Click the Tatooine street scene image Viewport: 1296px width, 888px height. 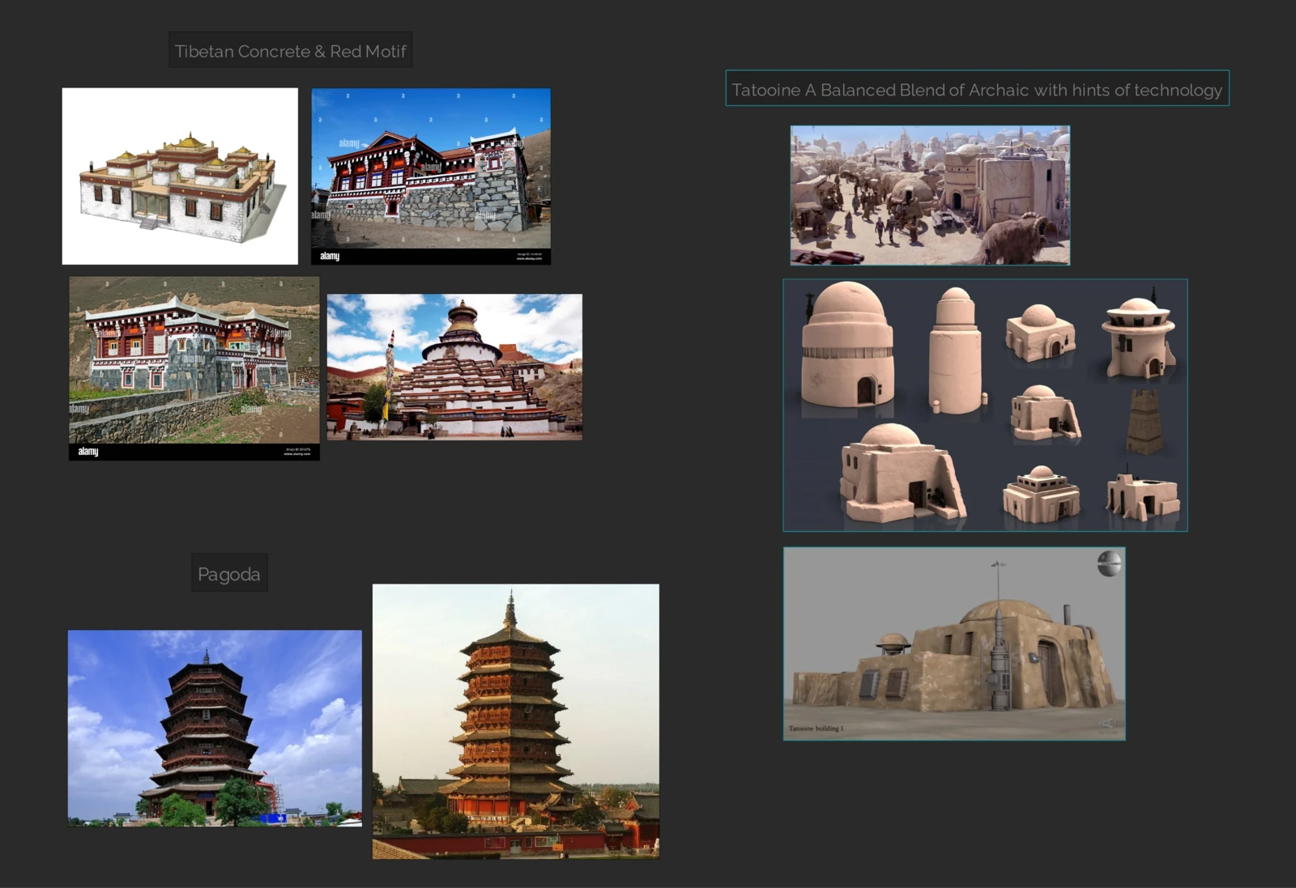pos(930,194)
